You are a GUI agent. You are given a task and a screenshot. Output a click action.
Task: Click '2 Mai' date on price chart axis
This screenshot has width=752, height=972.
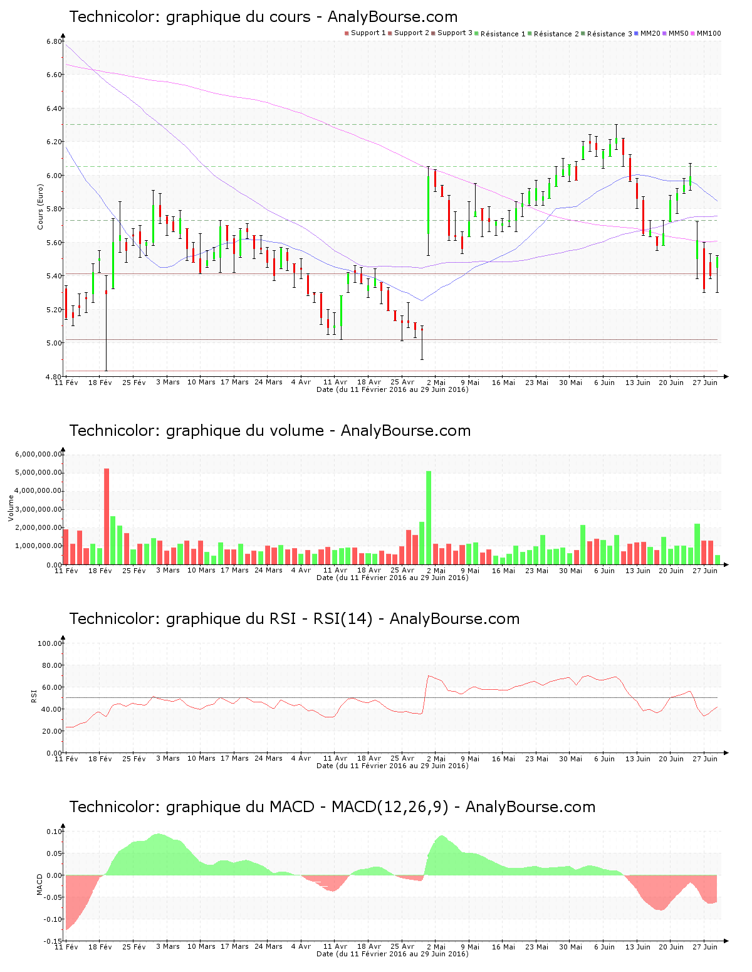tap(436, 382)
